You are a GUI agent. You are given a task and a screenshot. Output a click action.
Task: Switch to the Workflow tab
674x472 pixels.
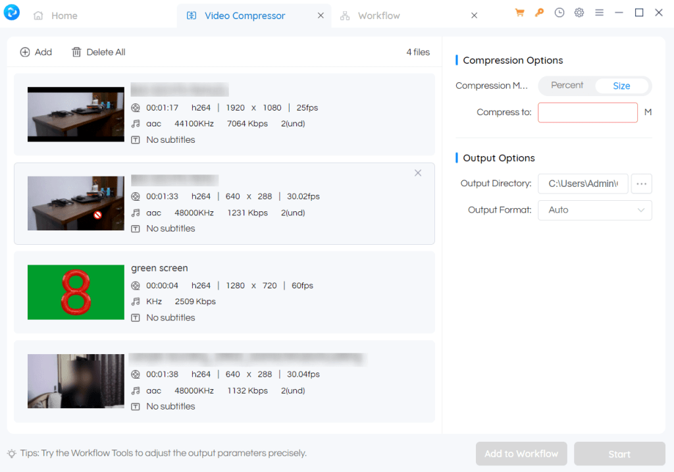tap(370, 16)
